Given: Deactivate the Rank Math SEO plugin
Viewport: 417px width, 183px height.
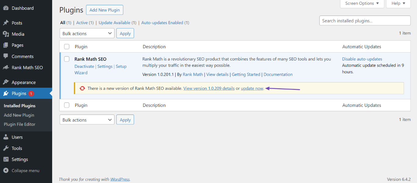Looking at the screenshot, I should coord(84,66).
